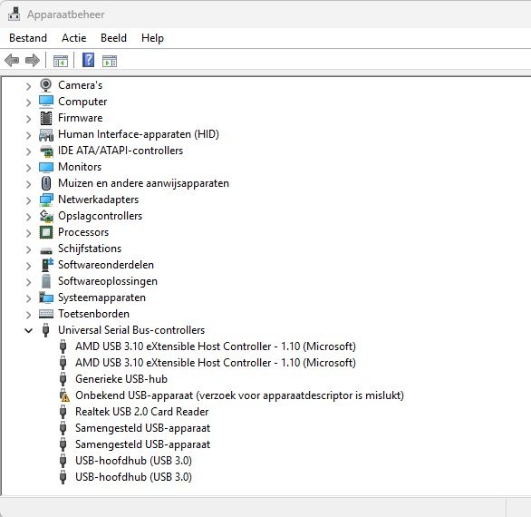Click the Processors chip icon
This screenshot has height=517, width=531.
pyautogui.click(x=46, y=232)
